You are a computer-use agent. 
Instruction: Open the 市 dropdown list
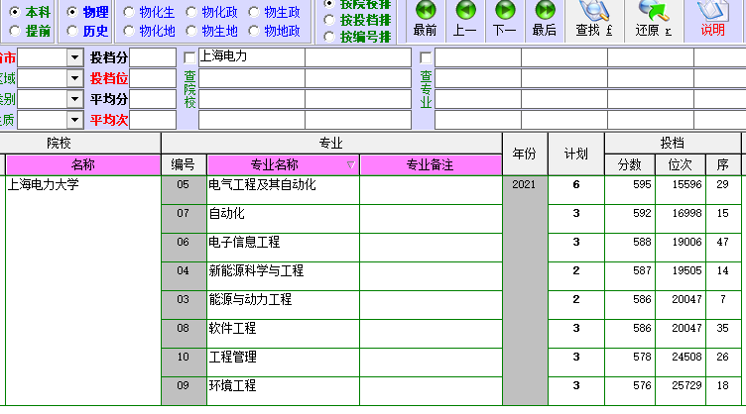pos(74,57)
